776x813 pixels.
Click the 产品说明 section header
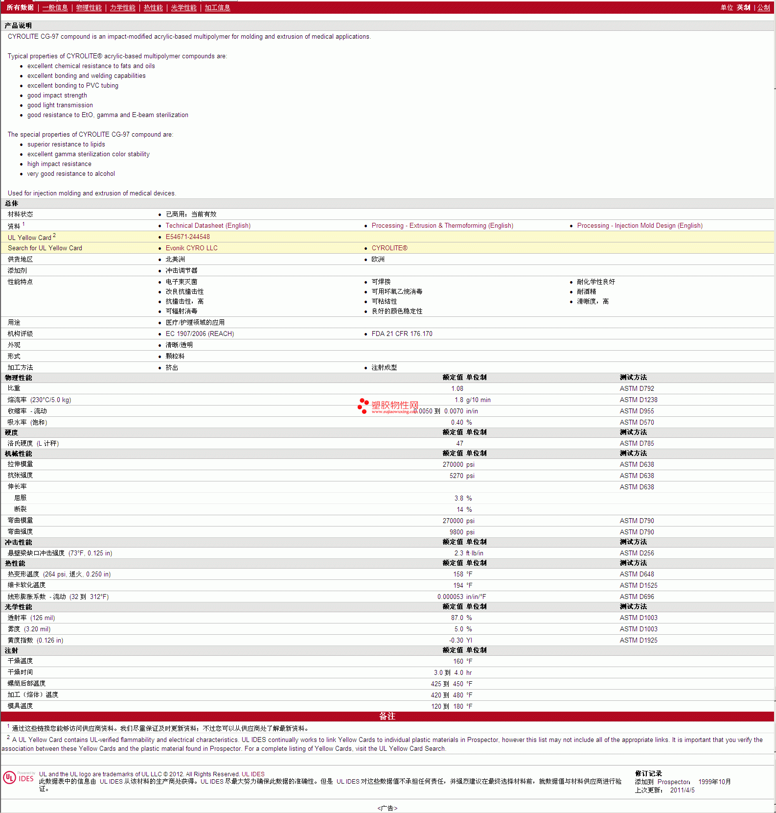click(x=18, y=26)
